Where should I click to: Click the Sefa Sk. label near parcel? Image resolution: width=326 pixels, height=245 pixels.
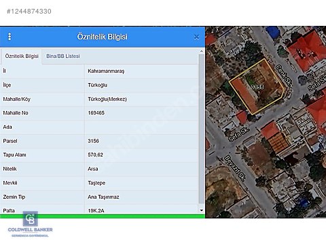(239, 135)
